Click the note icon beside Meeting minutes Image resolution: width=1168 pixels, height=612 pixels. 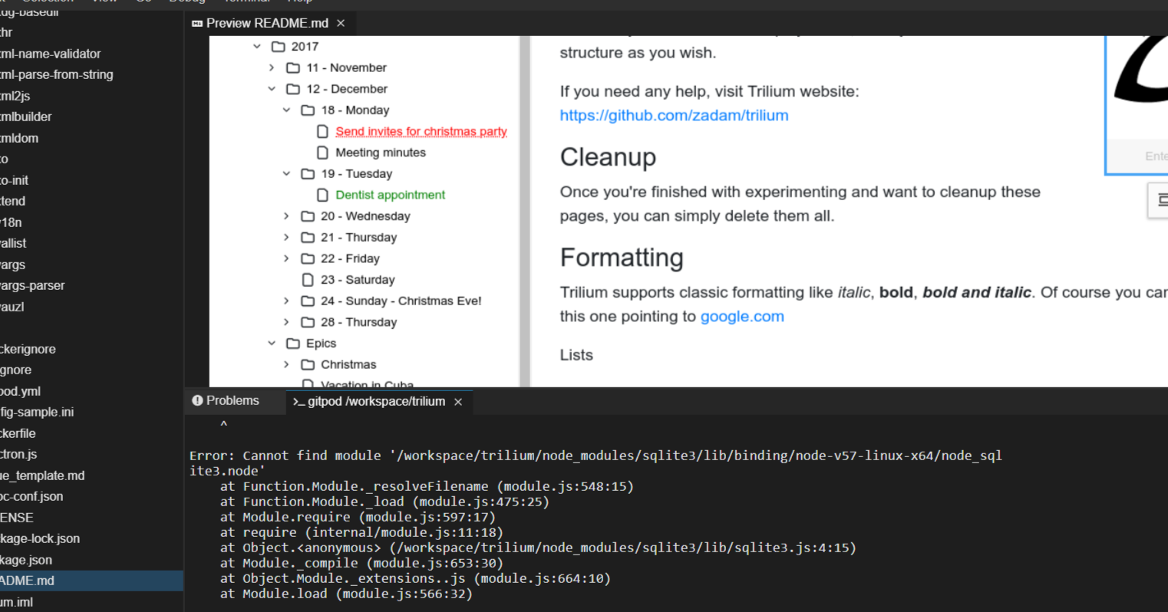tap(322, 152)
